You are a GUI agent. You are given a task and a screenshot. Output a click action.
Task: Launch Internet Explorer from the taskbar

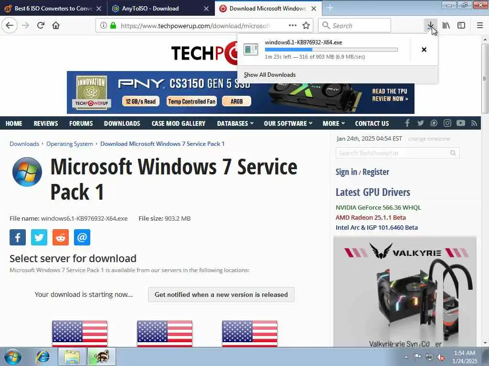coord(43,356)
